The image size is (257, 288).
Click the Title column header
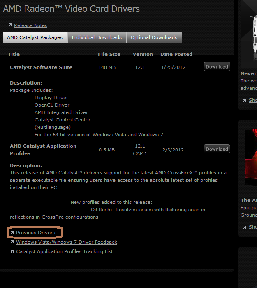pos(14,54)
